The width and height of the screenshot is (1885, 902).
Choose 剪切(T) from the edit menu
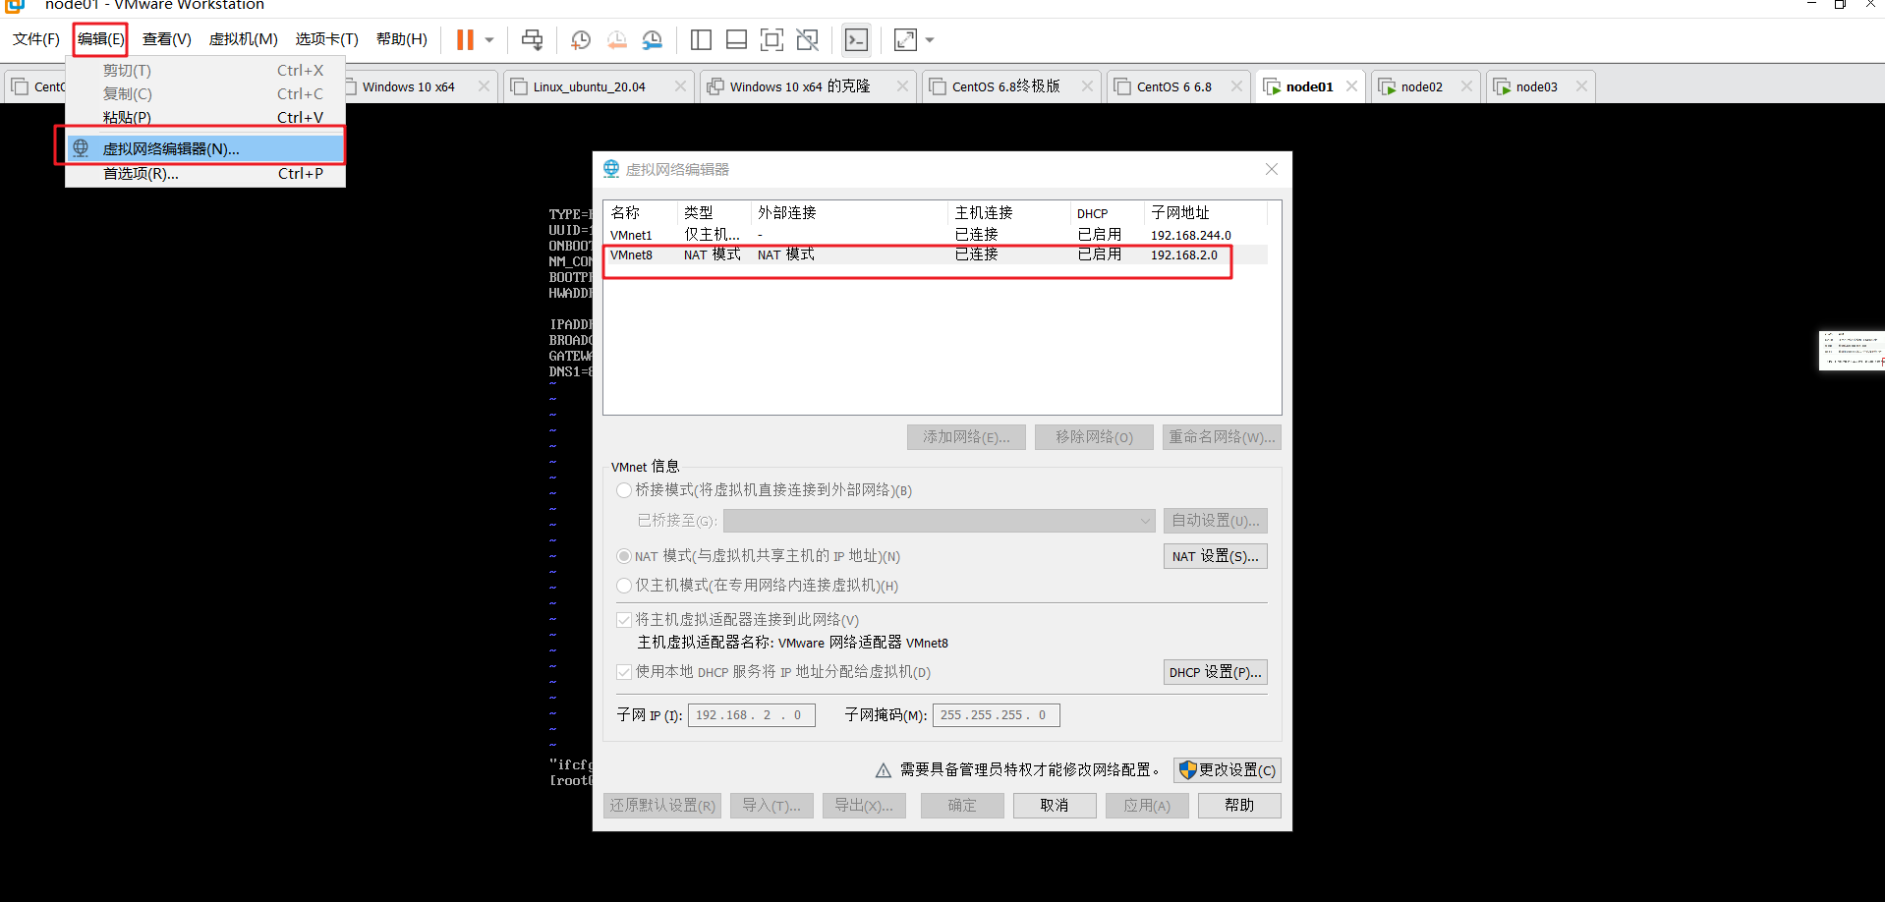205,71
